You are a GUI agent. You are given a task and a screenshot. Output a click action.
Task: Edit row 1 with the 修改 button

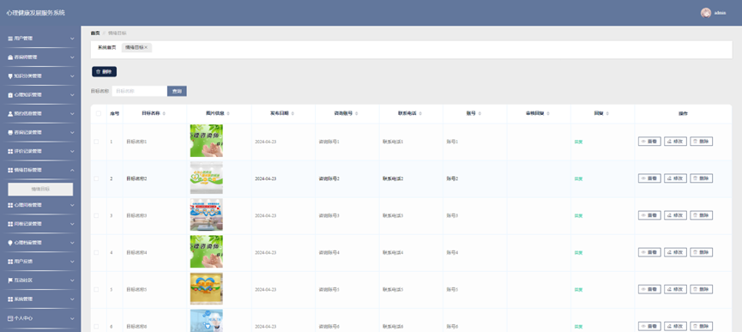pyautogui.click(x=675, y=142)
